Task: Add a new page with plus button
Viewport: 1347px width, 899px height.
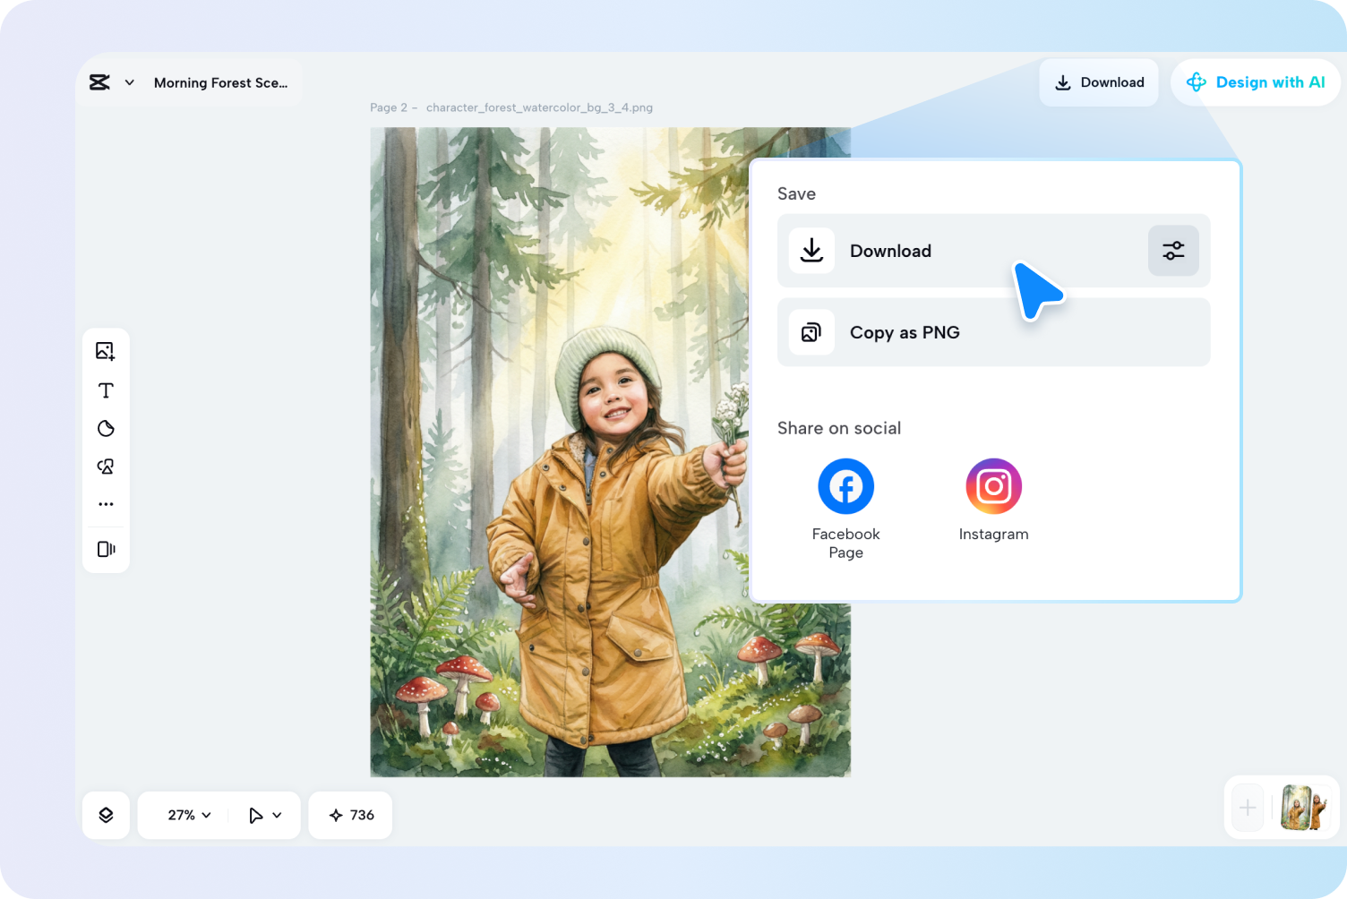Action: [1248, 809]
